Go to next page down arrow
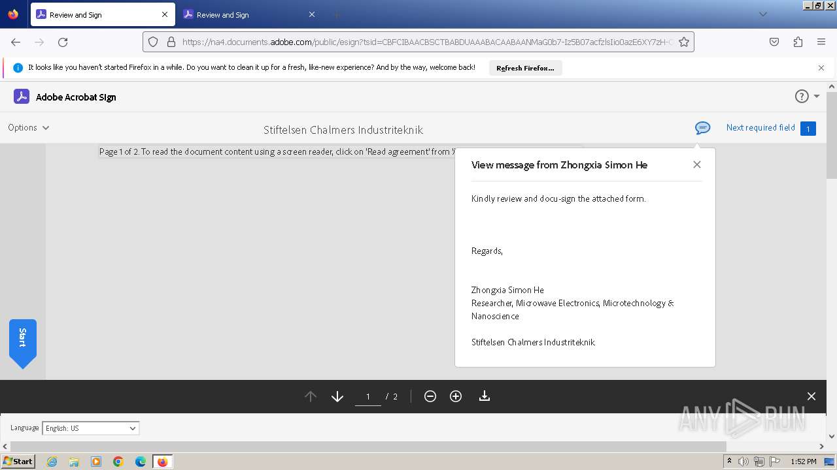The image size is (837, 470). [x=337, y=396]
